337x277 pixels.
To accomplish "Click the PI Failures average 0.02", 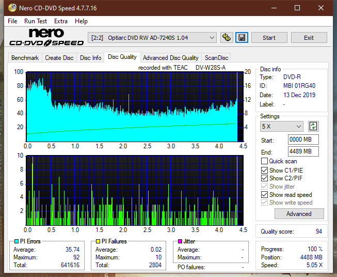I will click(x=156, y=250).
